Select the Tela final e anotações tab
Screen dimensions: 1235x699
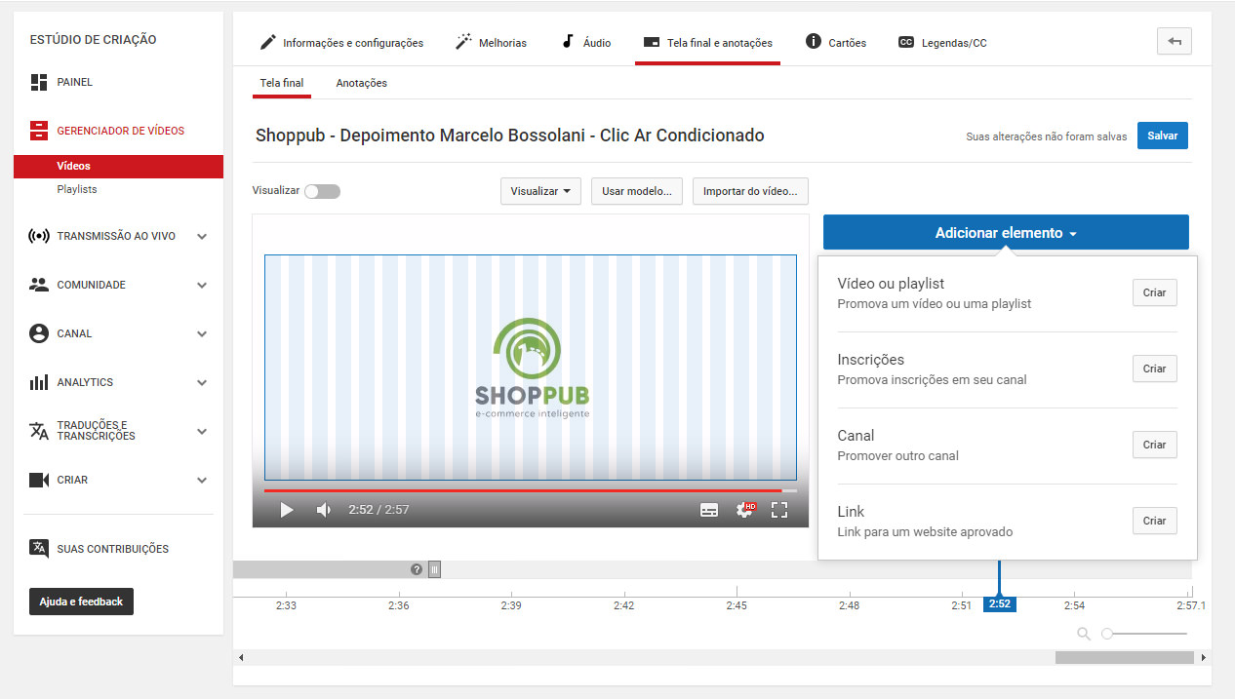point(707,43)
